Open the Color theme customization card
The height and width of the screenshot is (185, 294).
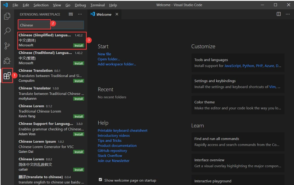tap(238, 105)
